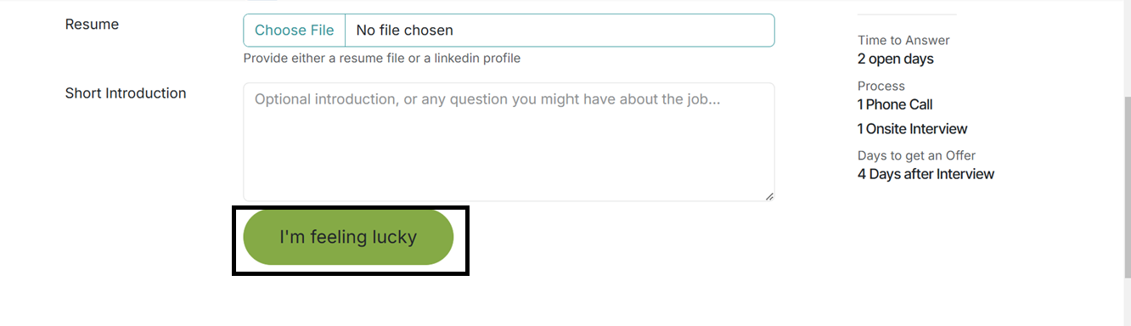
Task: Click the resume or linkedin helper text
Action: pos(382,59)
